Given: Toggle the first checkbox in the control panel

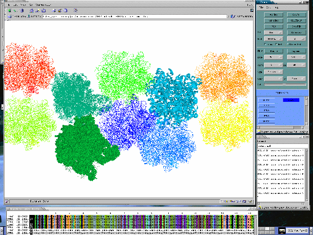Looking at the screenshot, I should coord(266,44).
